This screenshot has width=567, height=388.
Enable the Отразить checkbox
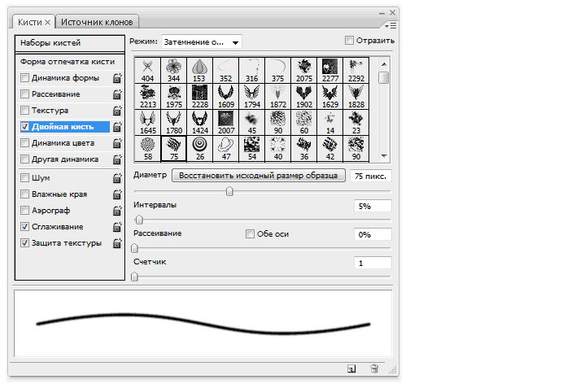pyautogui.click(x=350, y=41)
